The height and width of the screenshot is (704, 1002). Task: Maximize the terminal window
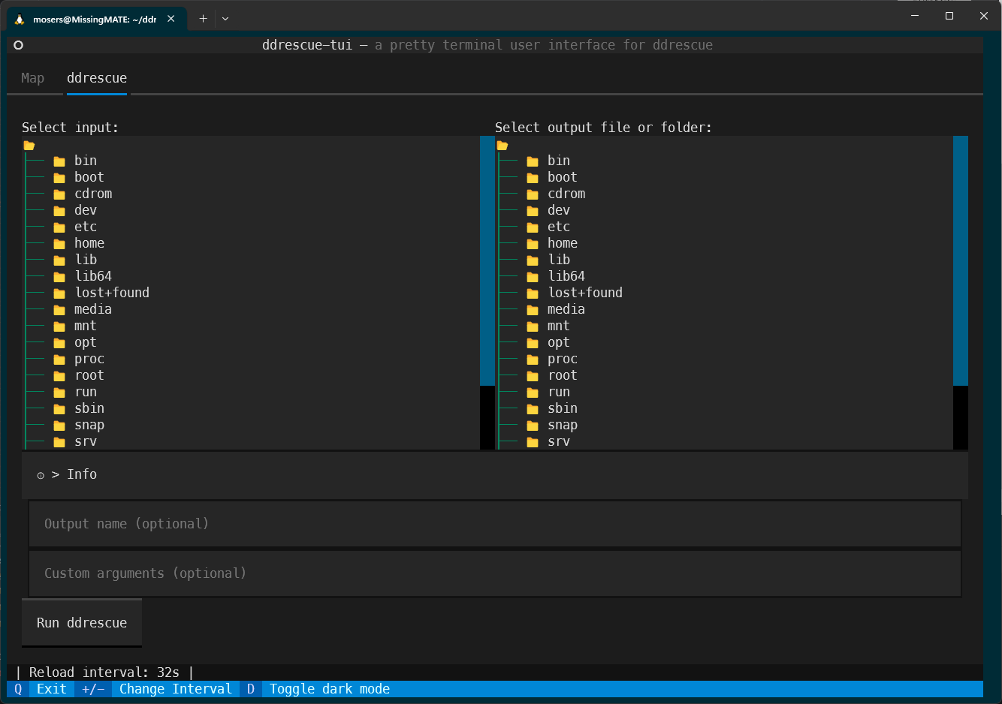tap(949, 15)
